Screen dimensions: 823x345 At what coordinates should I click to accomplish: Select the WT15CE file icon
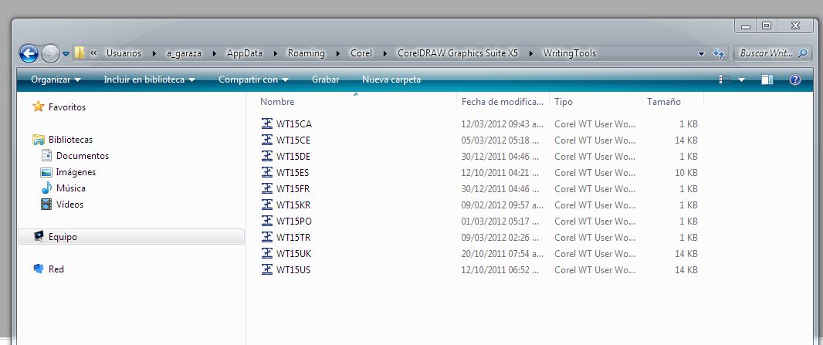coord(267,140)
